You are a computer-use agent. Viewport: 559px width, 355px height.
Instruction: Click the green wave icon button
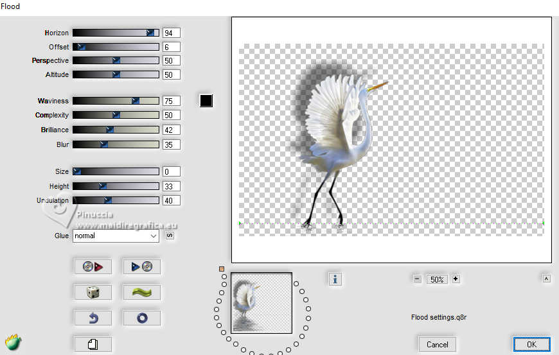click(x=141, y=292)
